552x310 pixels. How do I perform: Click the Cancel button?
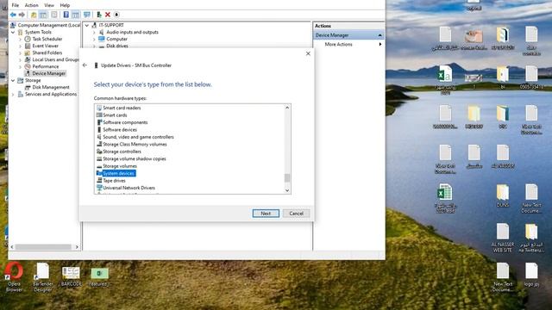(296, 214)
